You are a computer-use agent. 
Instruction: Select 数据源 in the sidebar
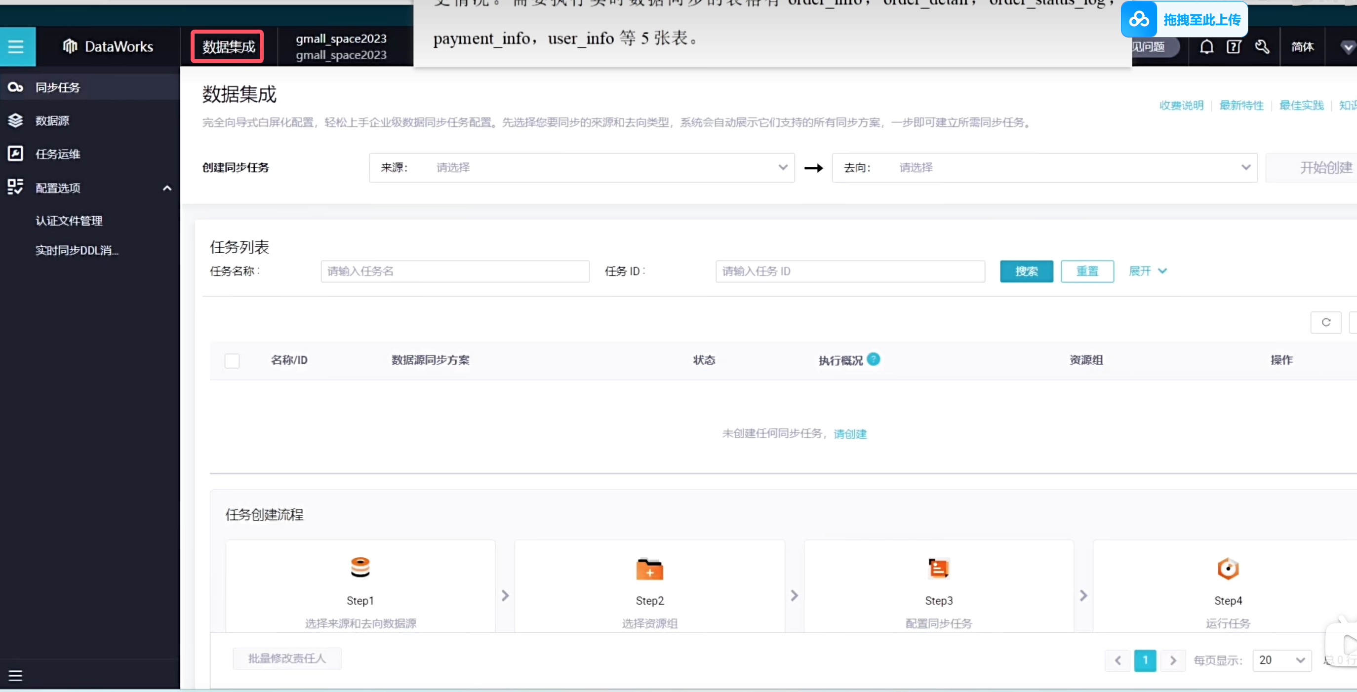click(x=52, y=120)
